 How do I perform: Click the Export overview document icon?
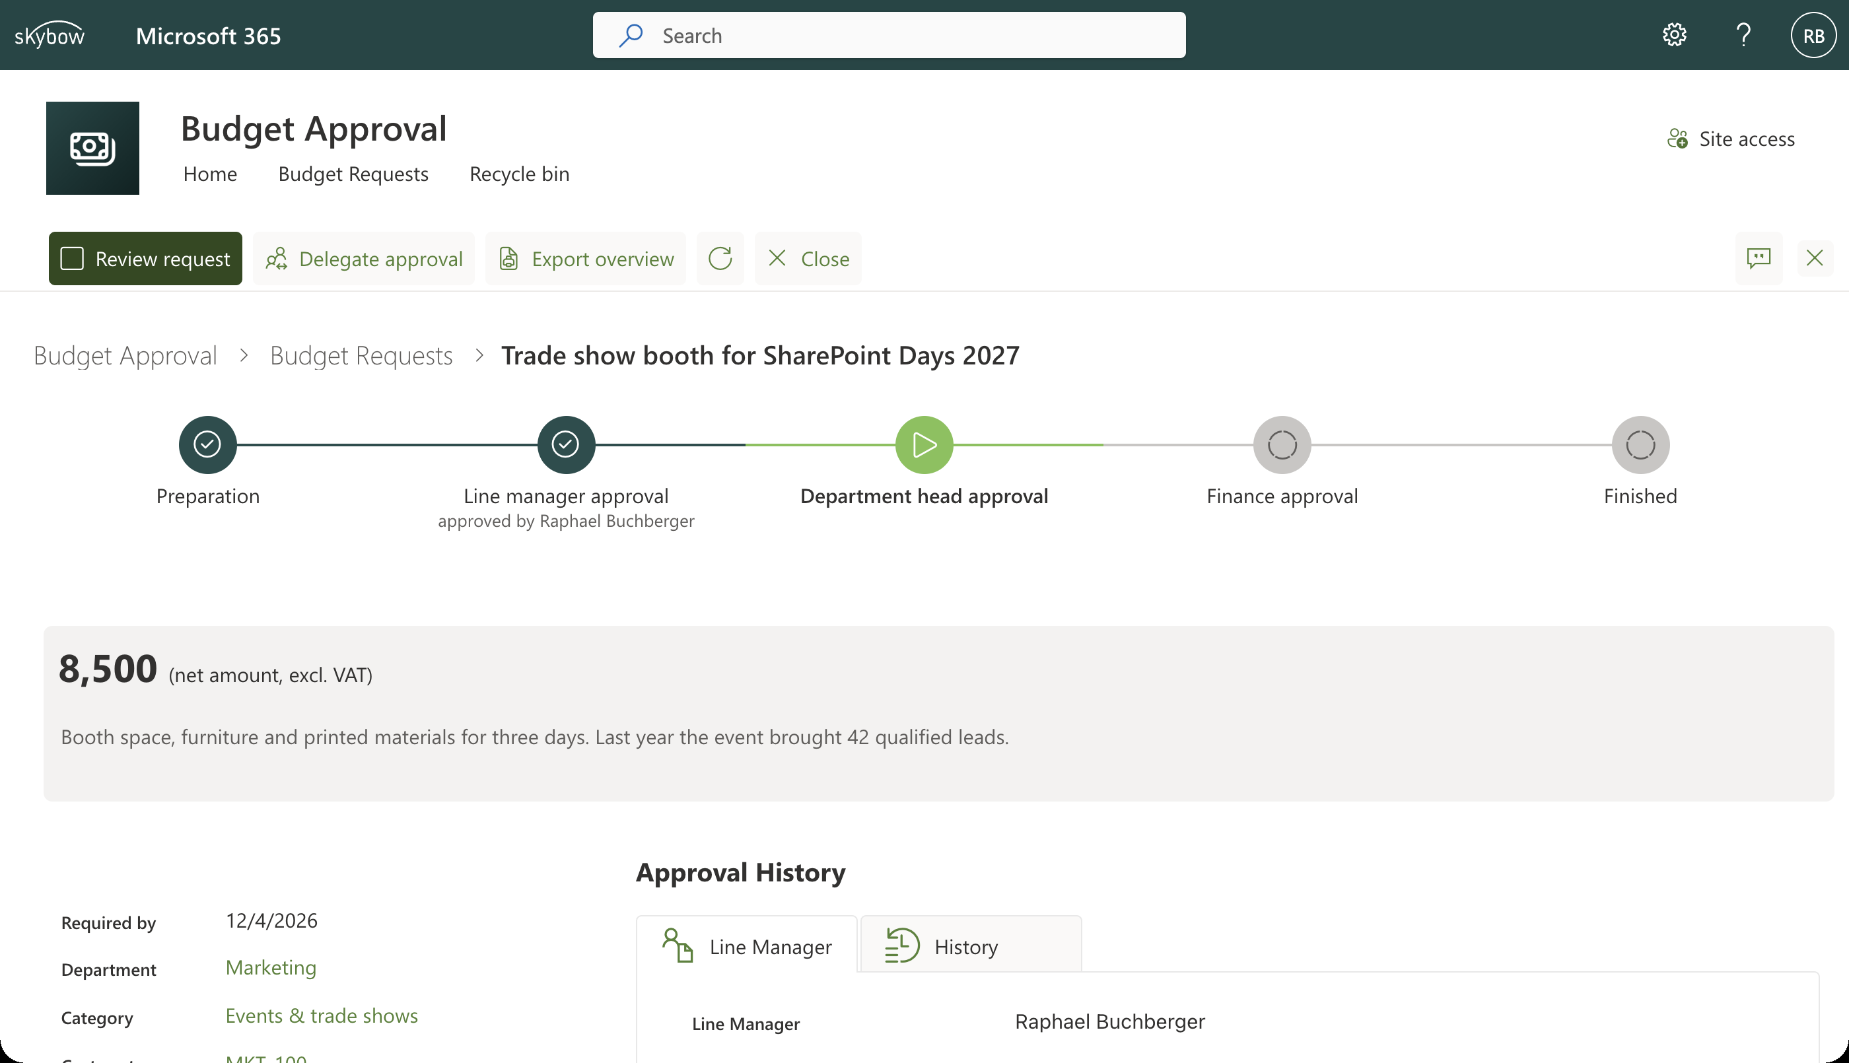508,258
